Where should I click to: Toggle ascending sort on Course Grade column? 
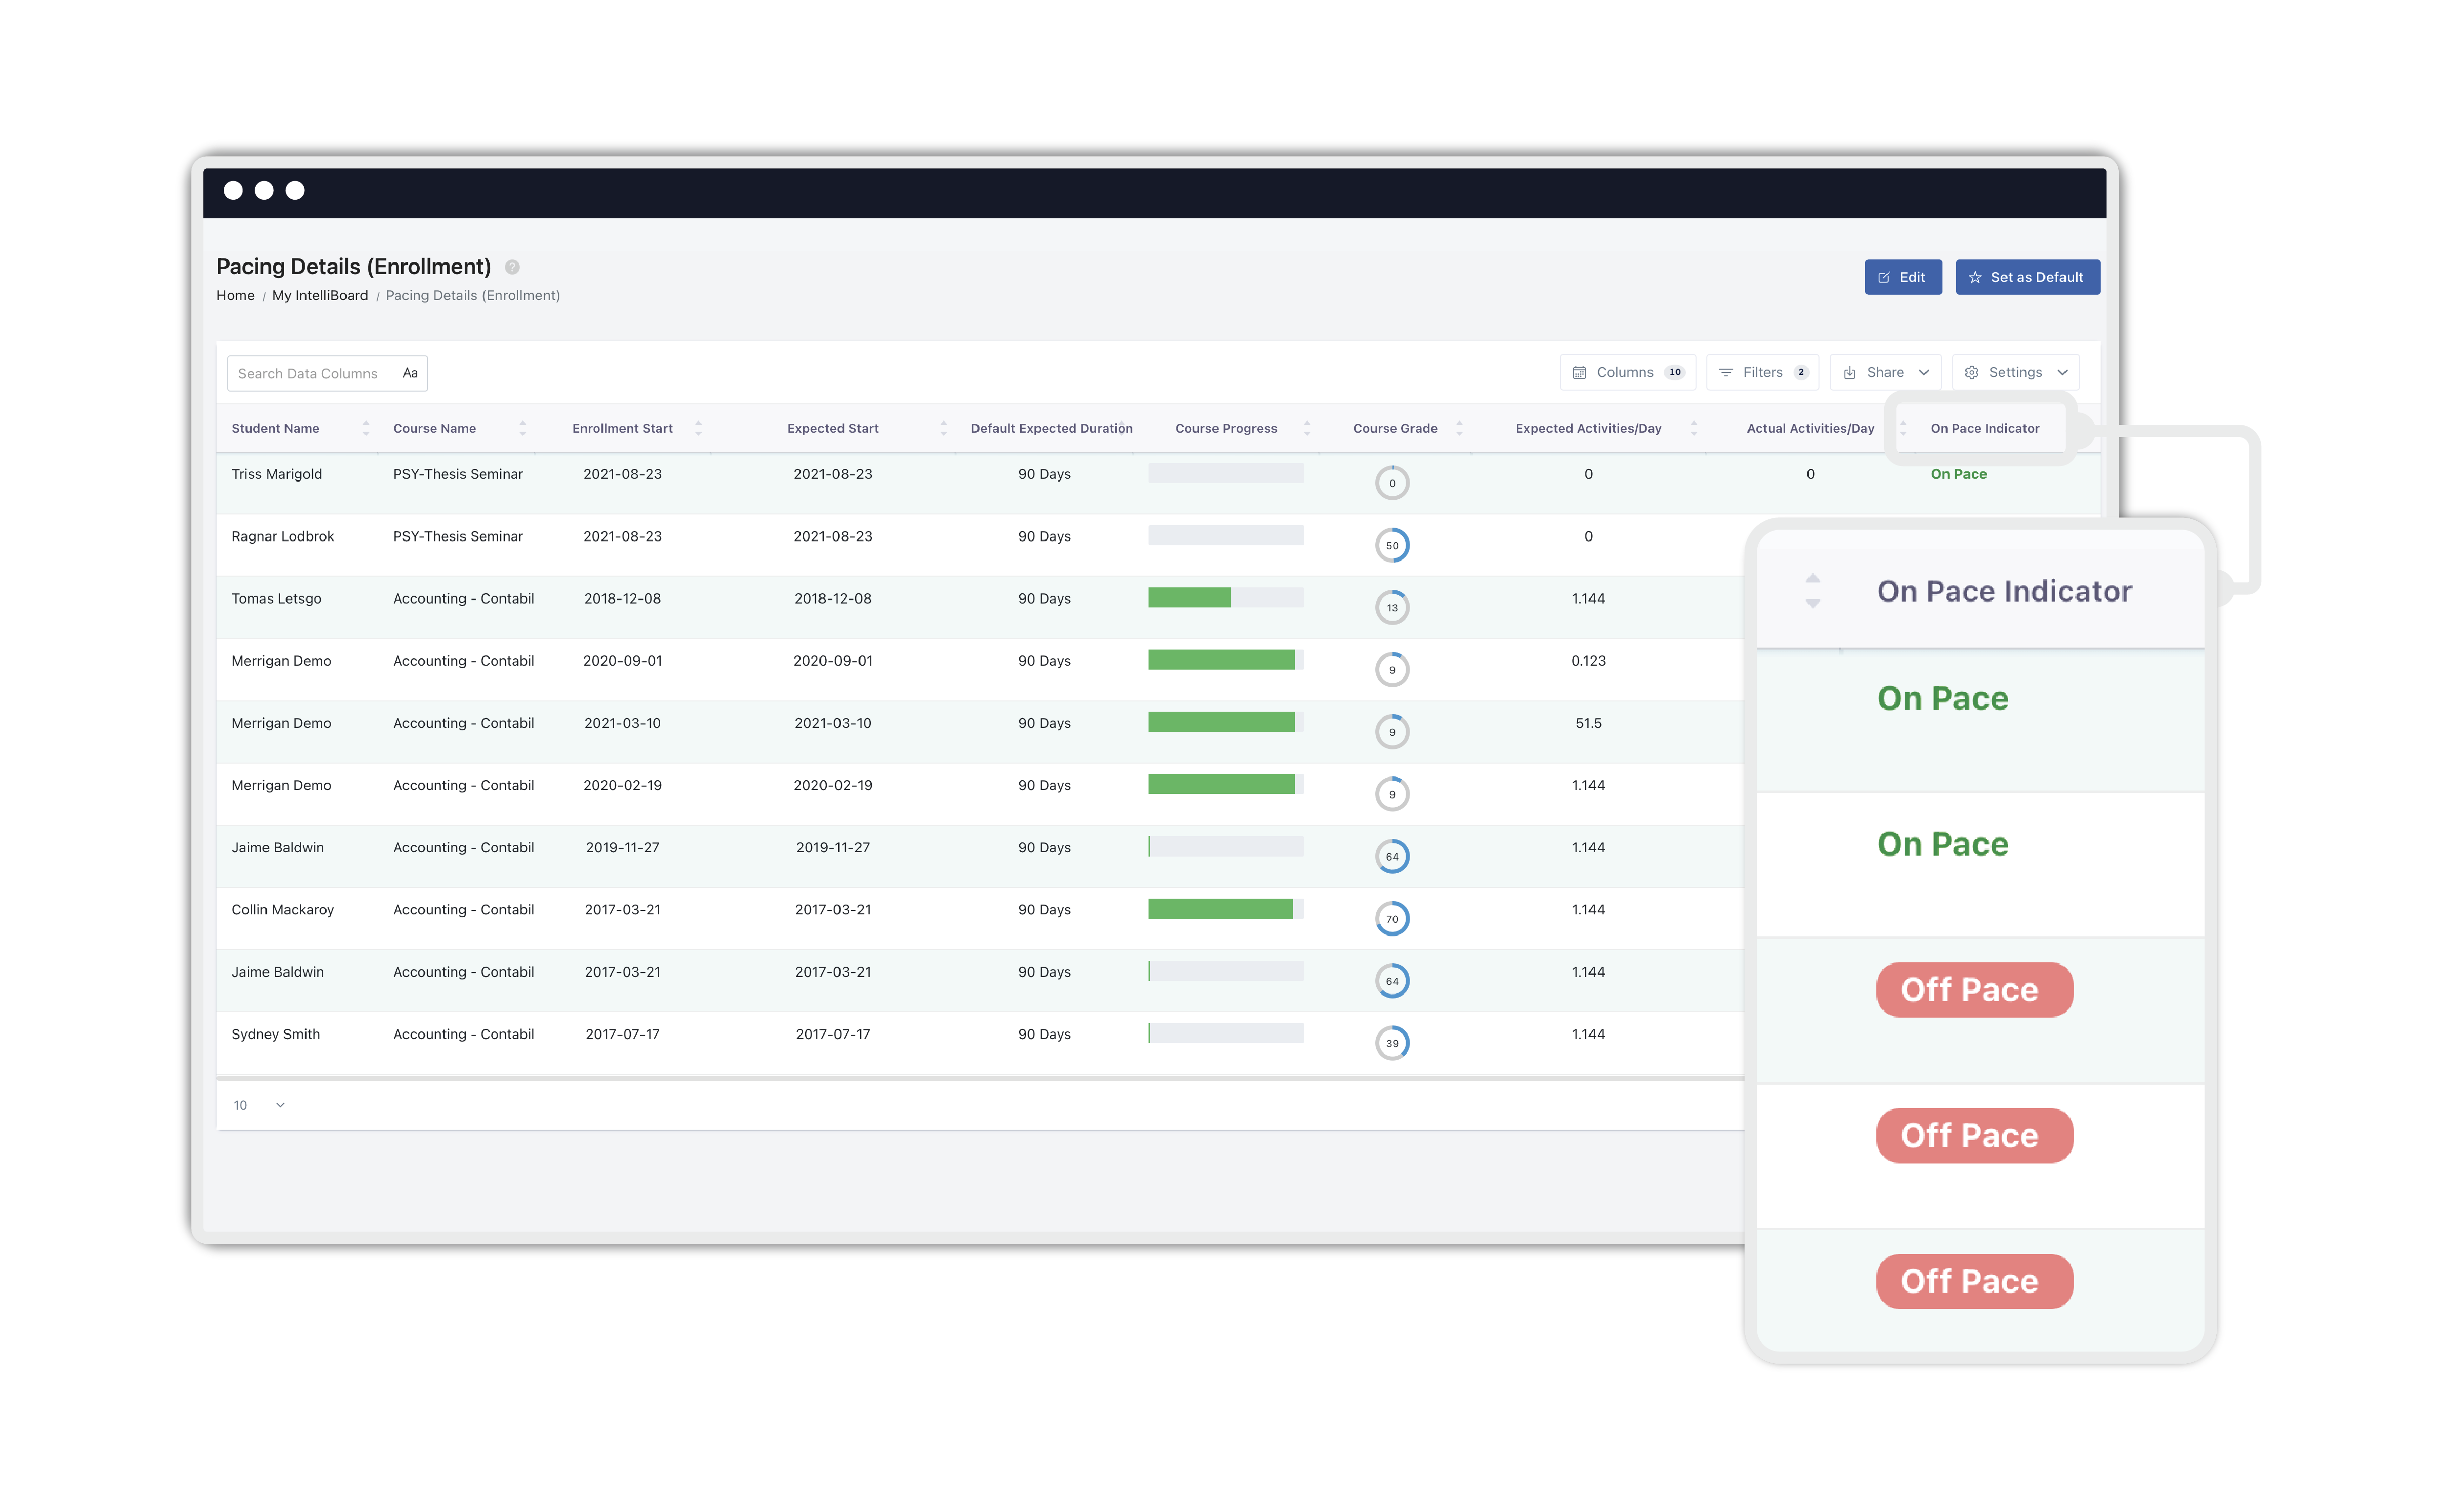point(1460,423)
